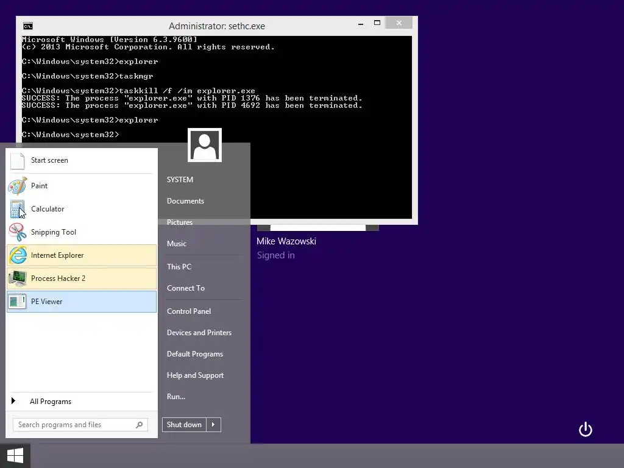Close the sethc.exe command window
624x468 pixels.
point(399,23)
